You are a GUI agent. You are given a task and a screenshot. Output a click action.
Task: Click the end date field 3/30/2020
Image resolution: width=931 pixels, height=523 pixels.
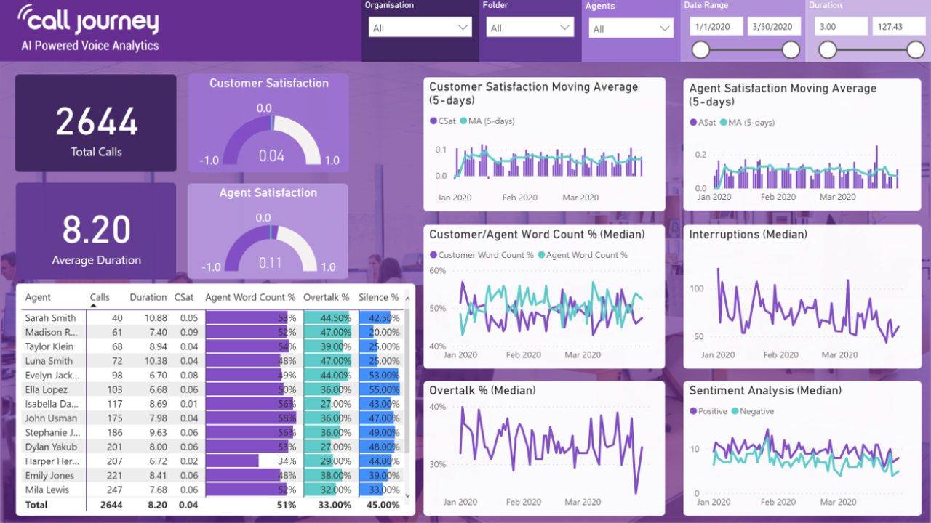775,26
